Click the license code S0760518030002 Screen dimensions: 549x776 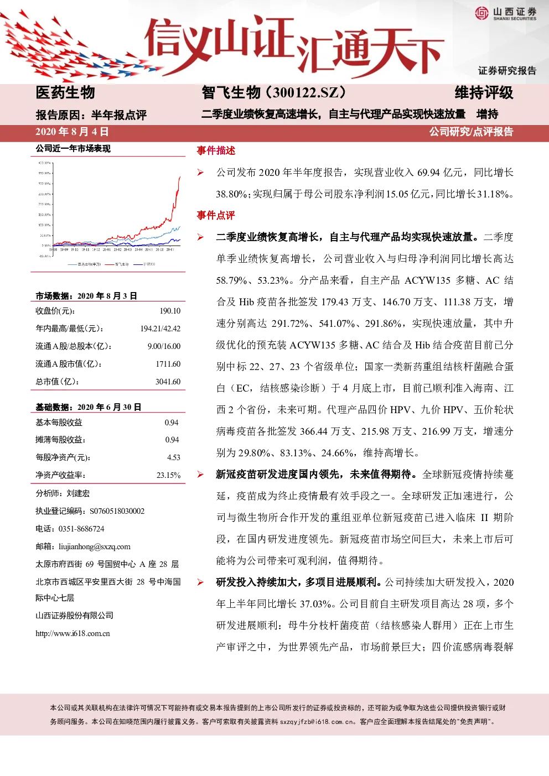point(117,511)
